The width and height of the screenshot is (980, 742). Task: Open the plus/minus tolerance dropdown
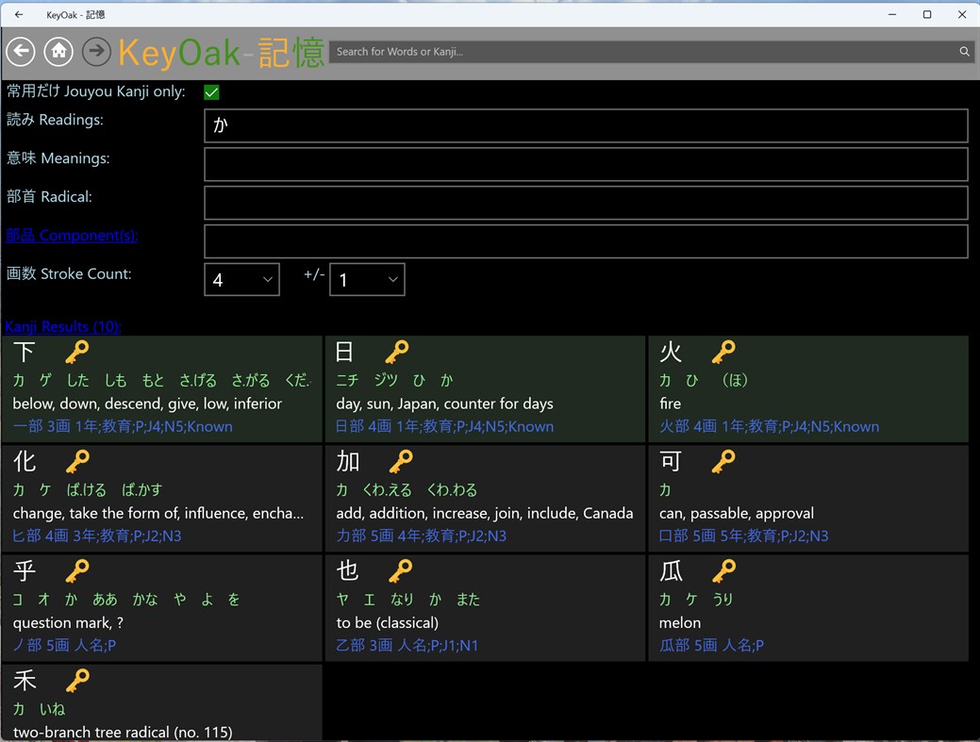click(367, 279)
